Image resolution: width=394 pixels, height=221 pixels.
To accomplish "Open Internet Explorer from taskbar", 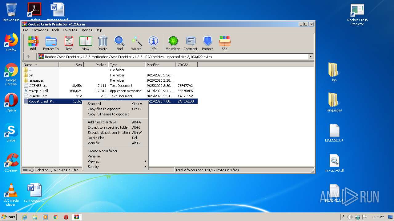I will coord(24,217).
